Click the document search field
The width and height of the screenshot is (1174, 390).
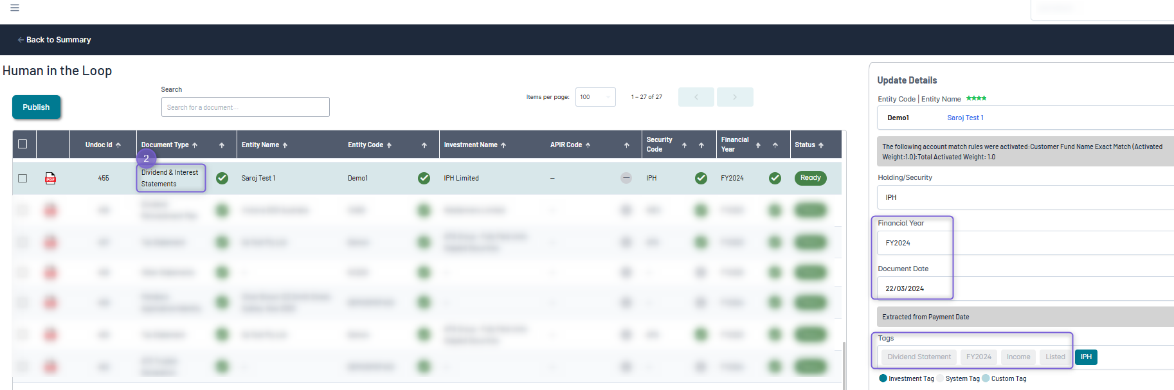(245, 107)
